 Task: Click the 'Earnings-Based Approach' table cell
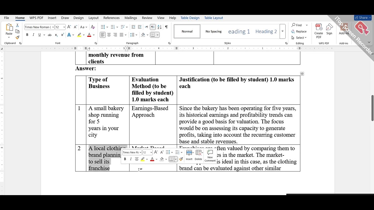tap(153, 124)
